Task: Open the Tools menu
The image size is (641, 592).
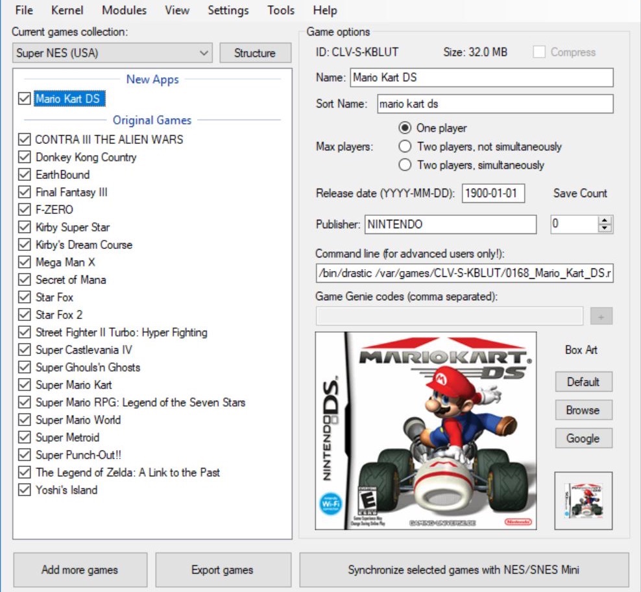Action: pyautogui.click(x=280, y=10)
